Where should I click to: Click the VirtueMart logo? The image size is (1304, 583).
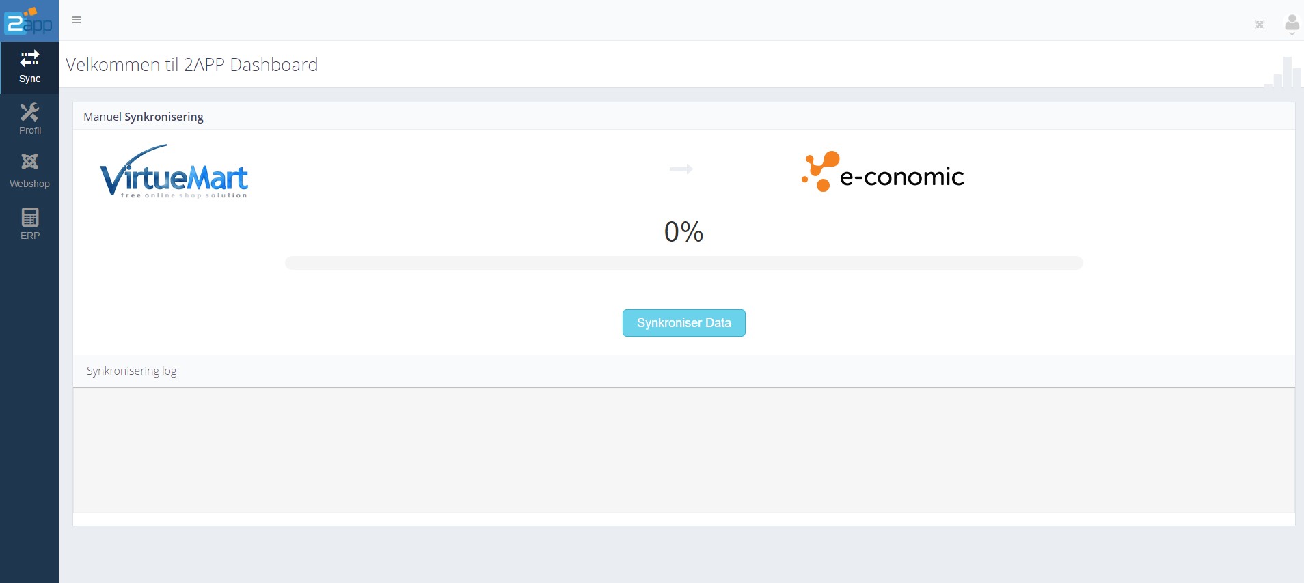tap(174, 173)
